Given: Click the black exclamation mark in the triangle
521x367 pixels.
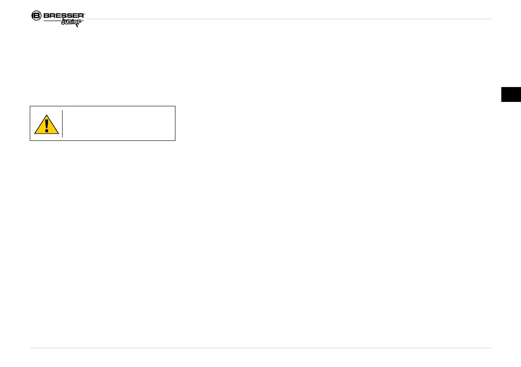Looking at the screenshot, I should tap(46, 126).
